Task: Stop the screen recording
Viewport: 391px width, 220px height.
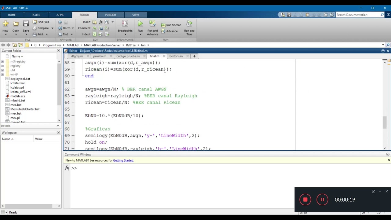Action: click(x=305, y=200)
